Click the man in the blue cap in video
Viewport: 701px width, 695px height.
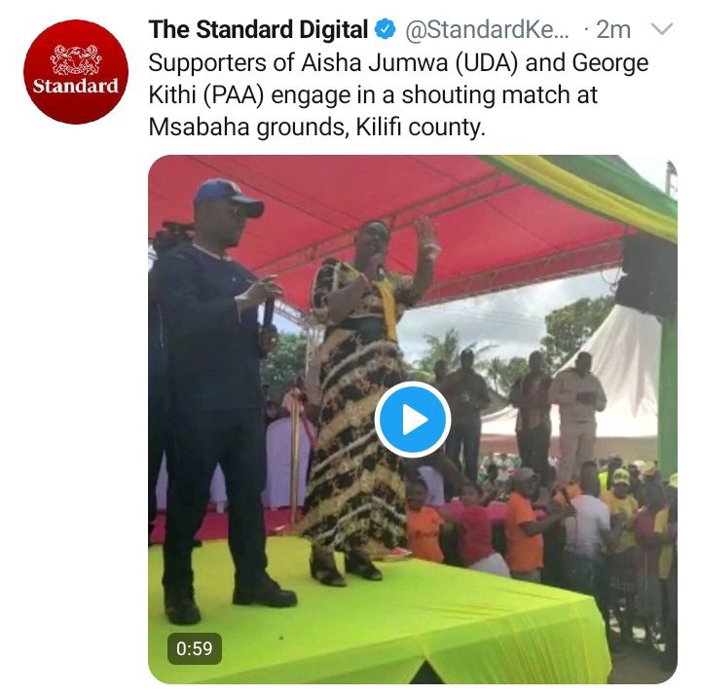tap(215, 393)
